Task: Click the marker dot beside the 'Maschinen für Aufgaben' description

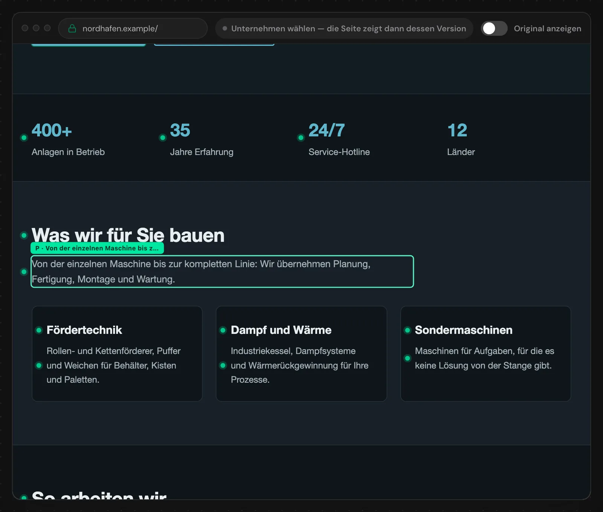Action: (x=407, y=358)
